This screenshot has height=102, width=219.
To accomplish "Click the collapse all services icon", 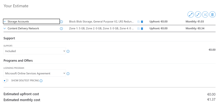I will [x=198, y=14].
